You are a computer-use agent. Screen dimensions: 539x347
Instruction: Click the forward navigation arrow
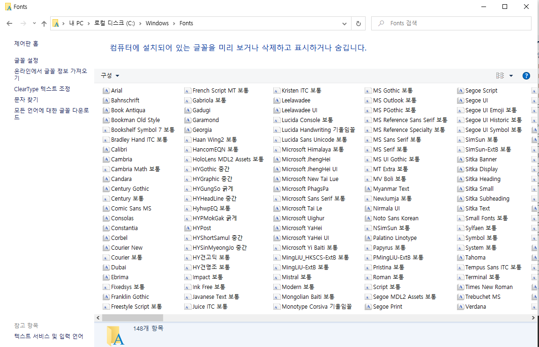coord(23,23)
